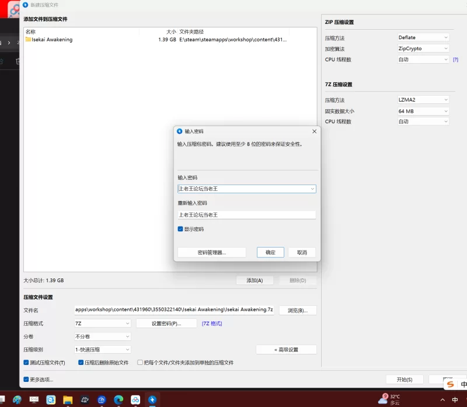Toggle 压缩后删除原始文件 checkbox
The image size is (467, 407).
click(81, 363)
